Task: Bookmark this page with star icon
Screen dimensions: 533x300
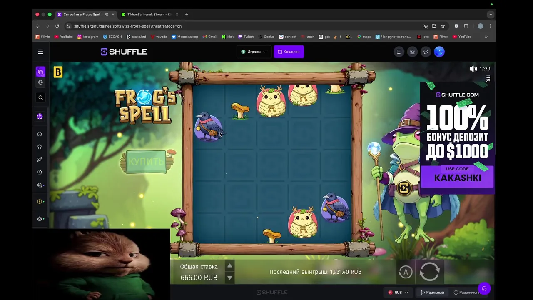Action: tap(443, 26)
